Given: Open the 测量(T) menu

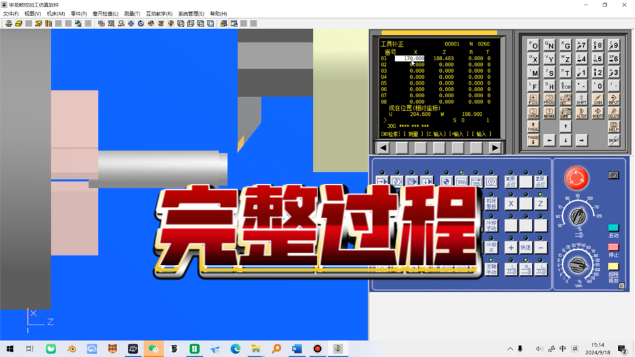Looking at the screenshot, I should click(132, 13).
